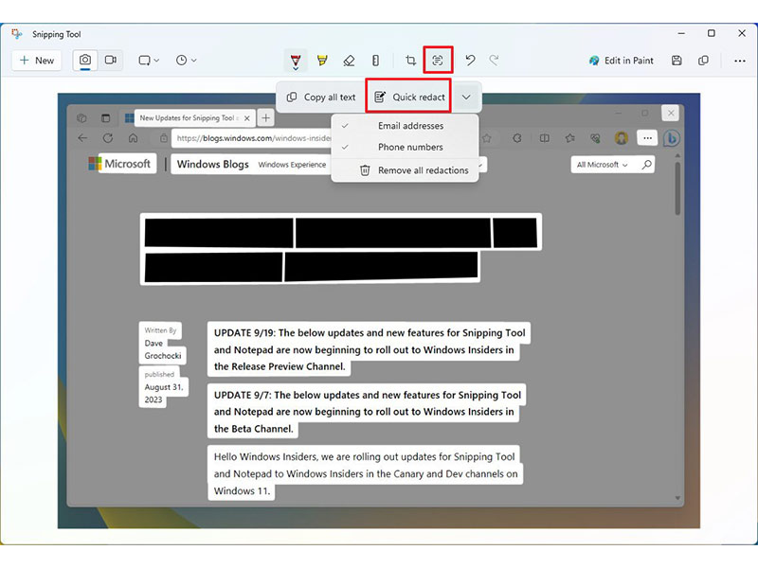Click the browser Home icon in the snip
758x568 pixels.
pyautogui.click(x=133, y=138)
